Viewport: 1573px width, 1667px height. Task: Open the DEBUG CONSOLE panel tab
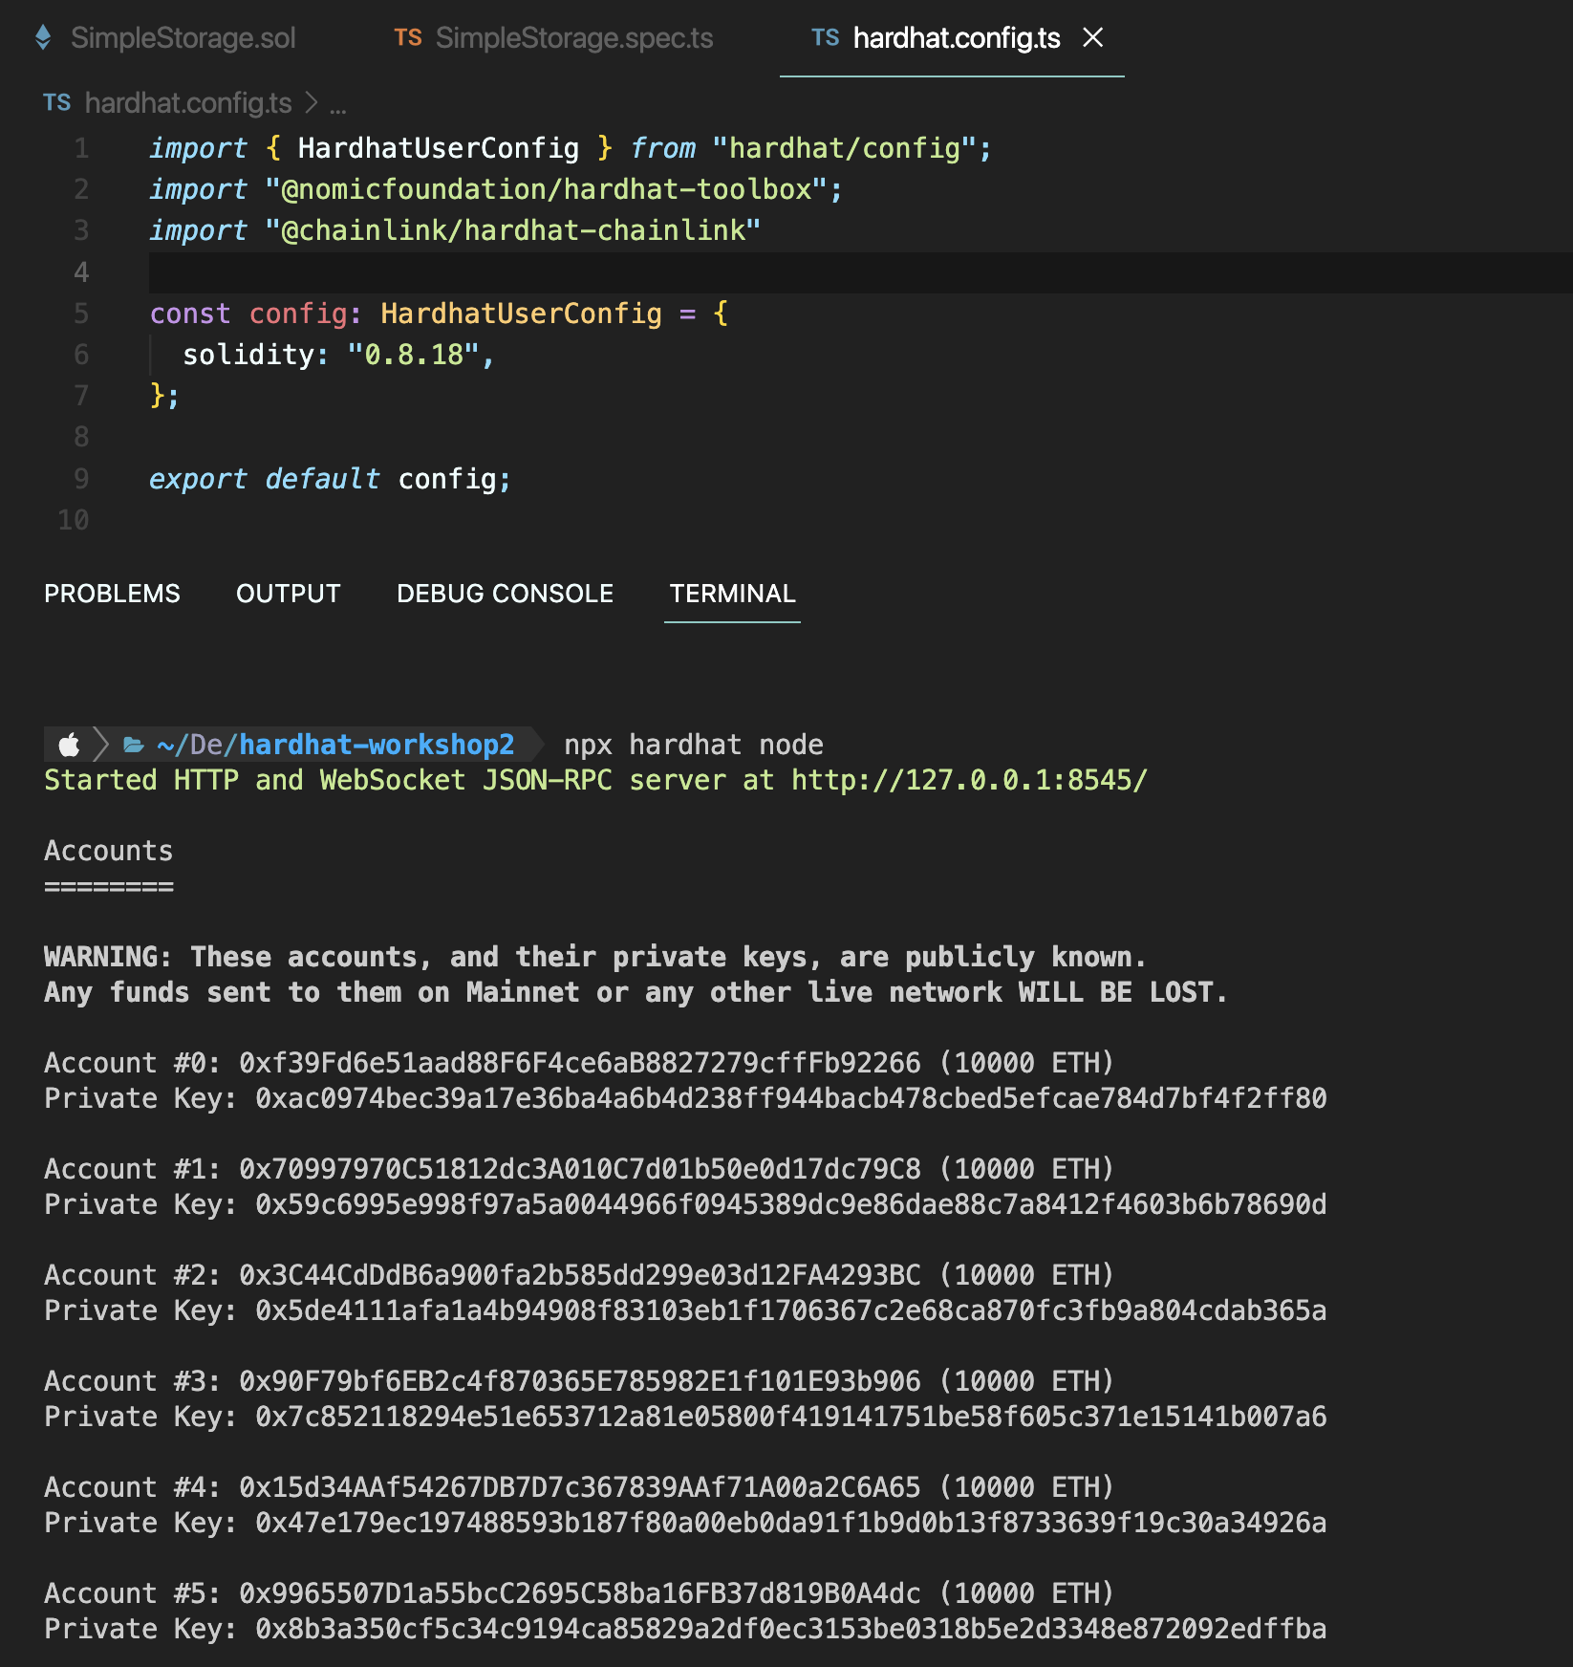tap(505, 594)
